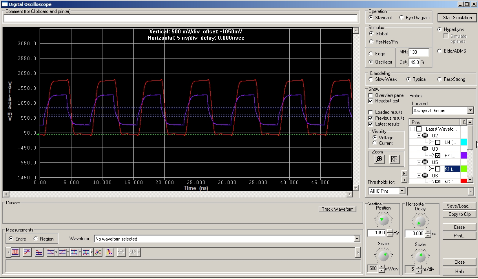Uncheck the Previous results checkbox
478x279 pixels.
(x=371, y=118)
